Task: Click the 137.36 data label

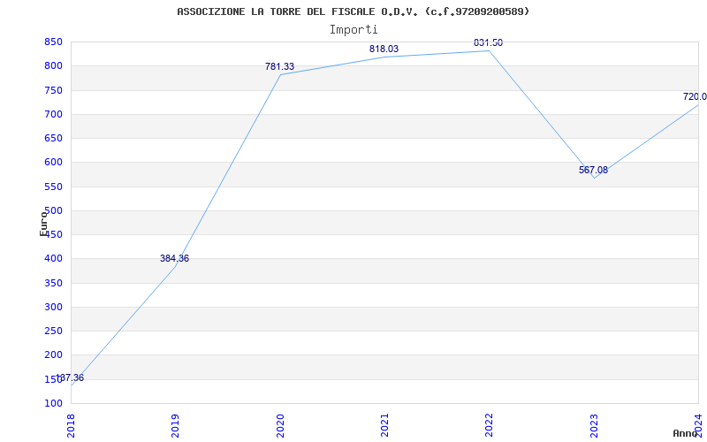Action: (70, 378)
